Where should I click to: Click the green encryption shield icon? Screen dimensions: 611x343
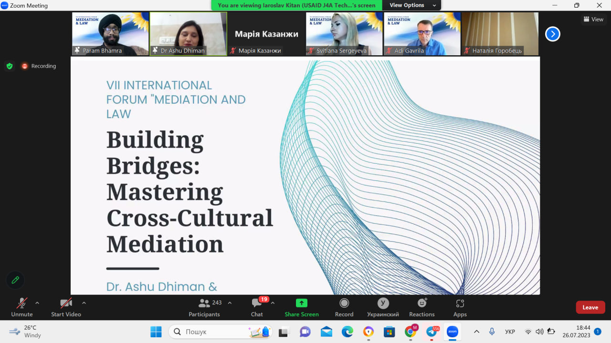tap(10, 66)
